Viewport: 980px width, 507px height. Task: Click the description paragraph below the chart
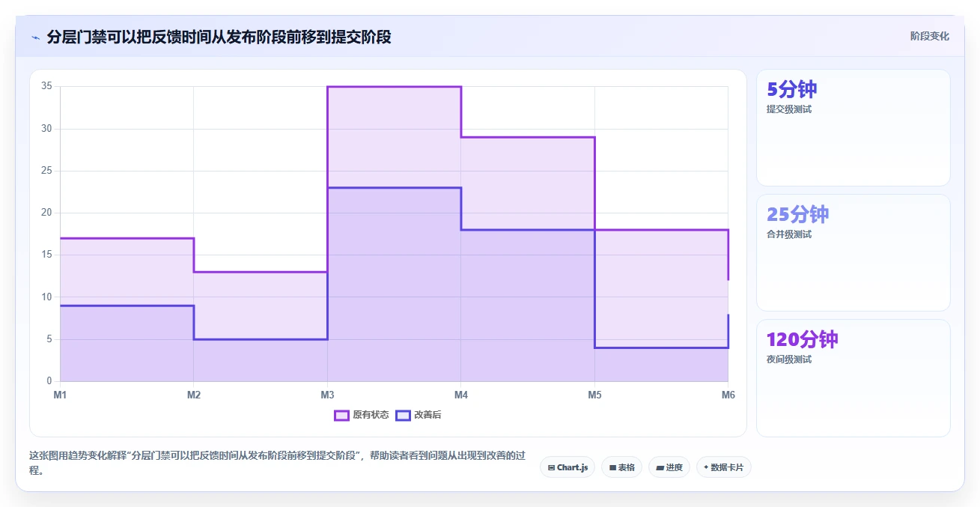click(x=277, y=464)
